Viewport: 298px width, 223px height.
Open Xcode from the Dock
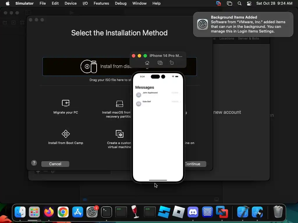pos(243,212)
